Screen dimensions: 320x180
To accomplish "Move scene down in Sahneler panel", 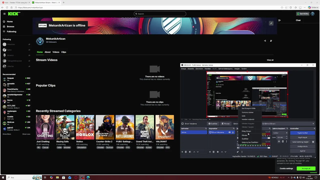I will [198, 152].
